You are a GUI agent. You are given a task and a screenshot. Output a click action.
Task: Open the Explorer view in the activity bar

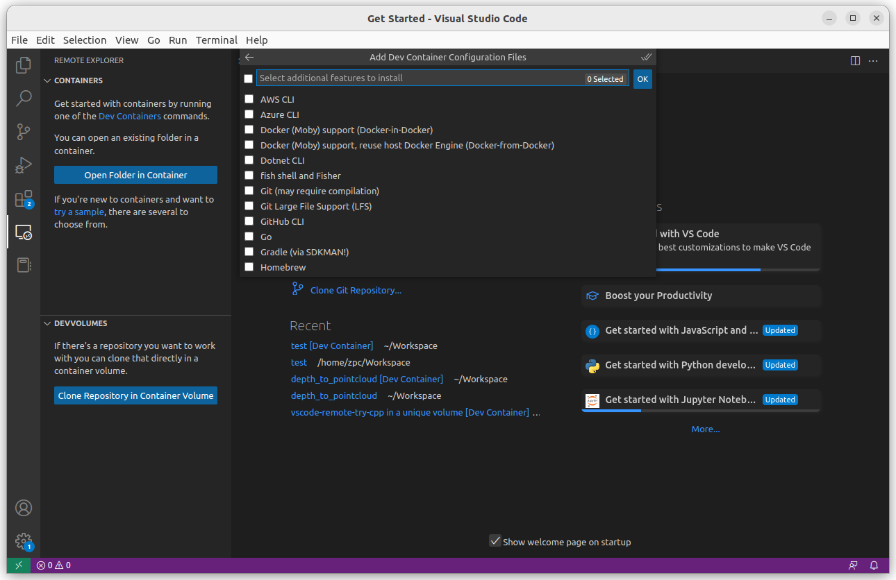click(24, 65)
